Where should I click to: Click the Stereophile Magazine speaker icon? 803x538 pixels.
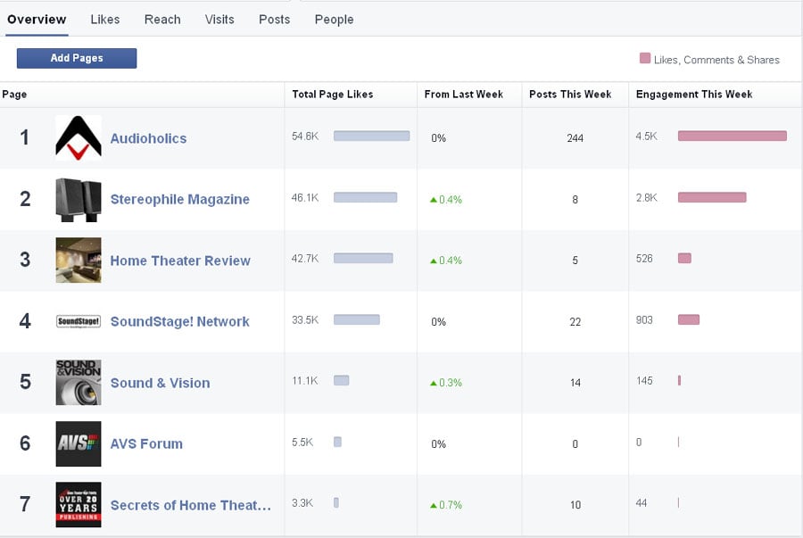pyautogui.click(x=78, y=199)
